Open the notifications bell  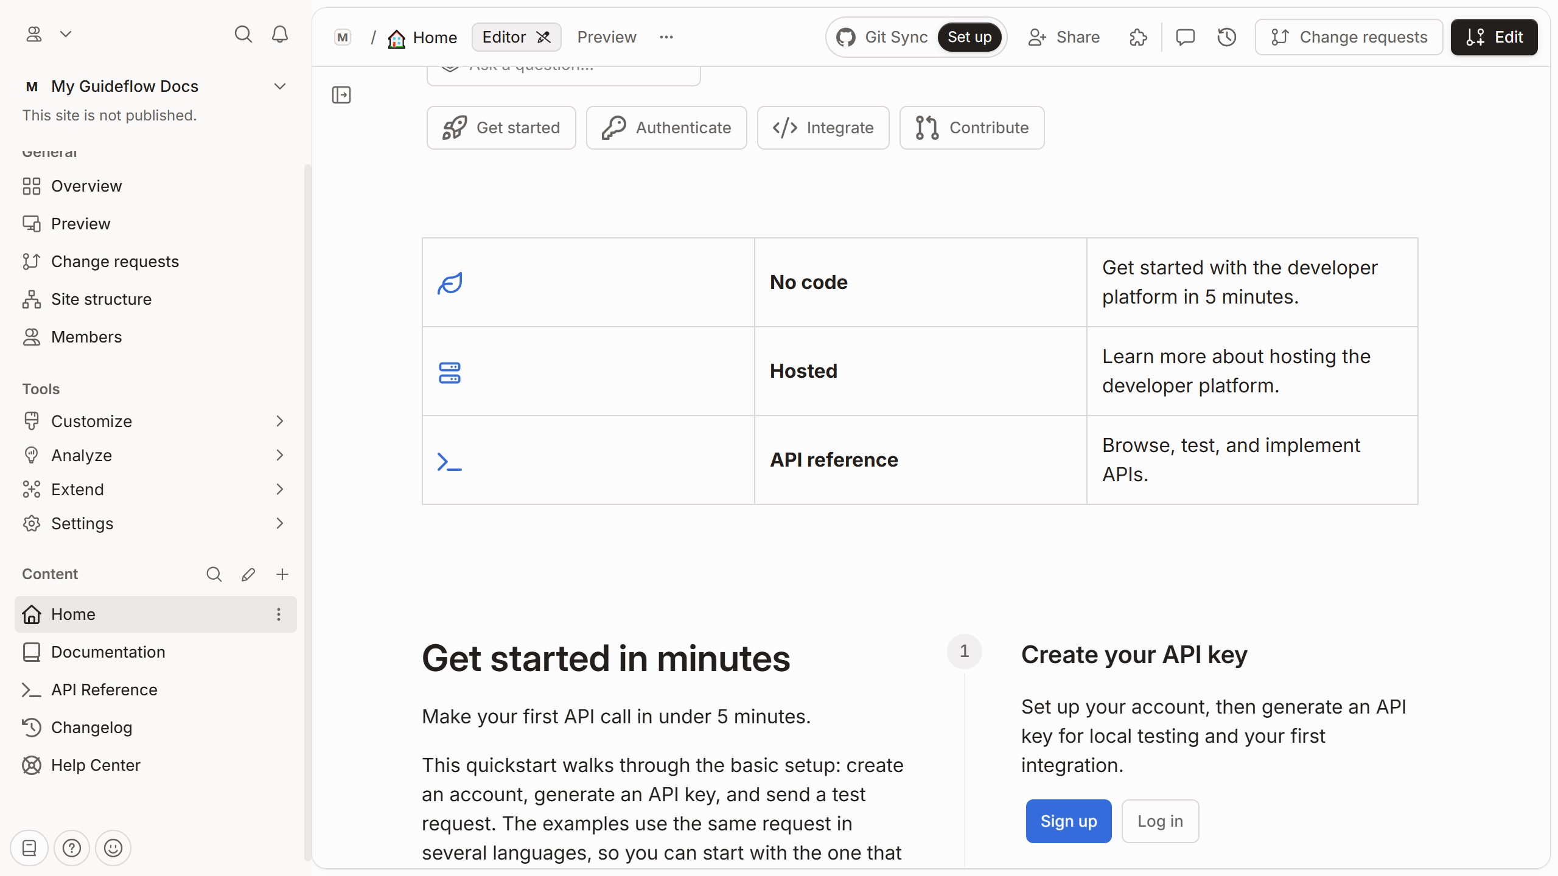pyautogui.click(x=280, y=34)
